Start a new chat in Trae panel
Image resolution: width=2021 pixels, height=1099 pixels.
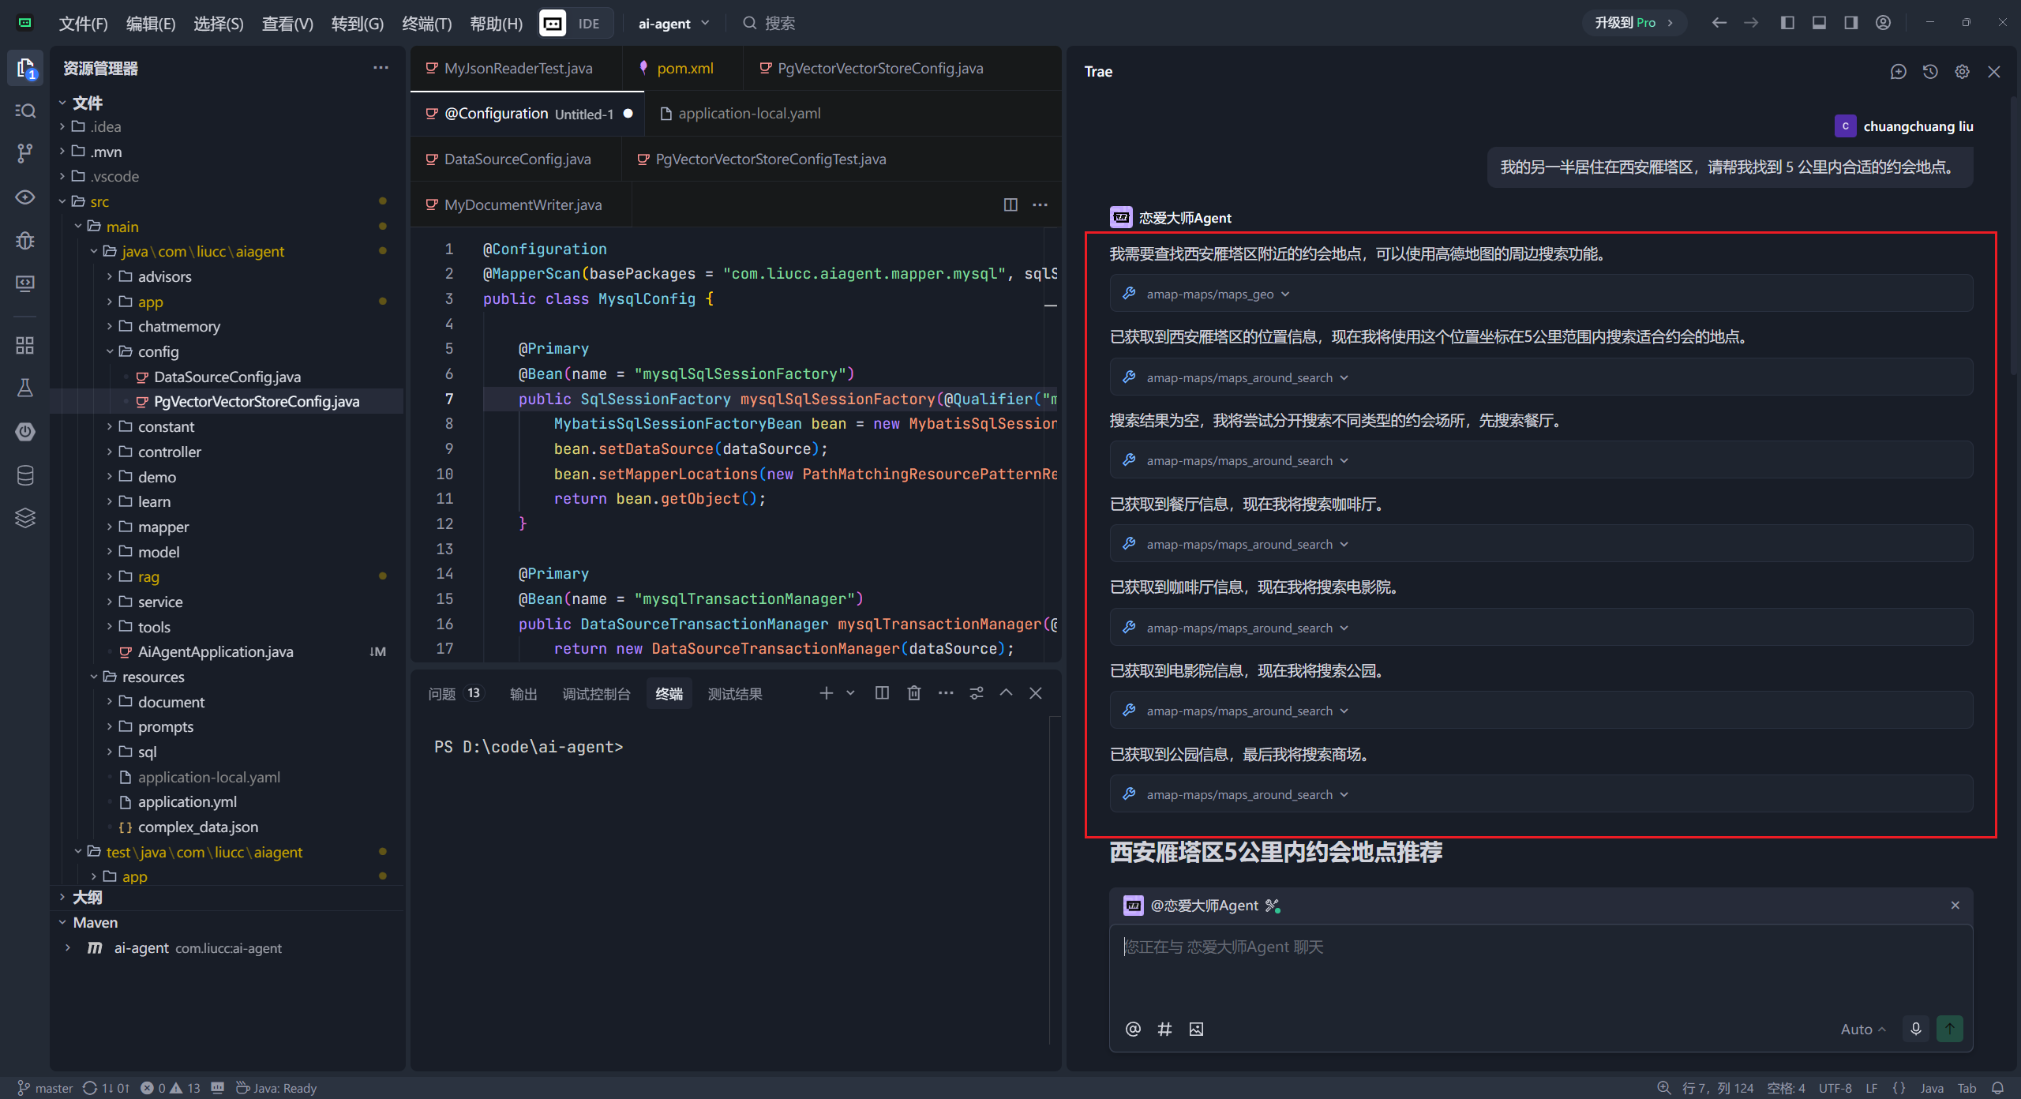point(1899,72)
